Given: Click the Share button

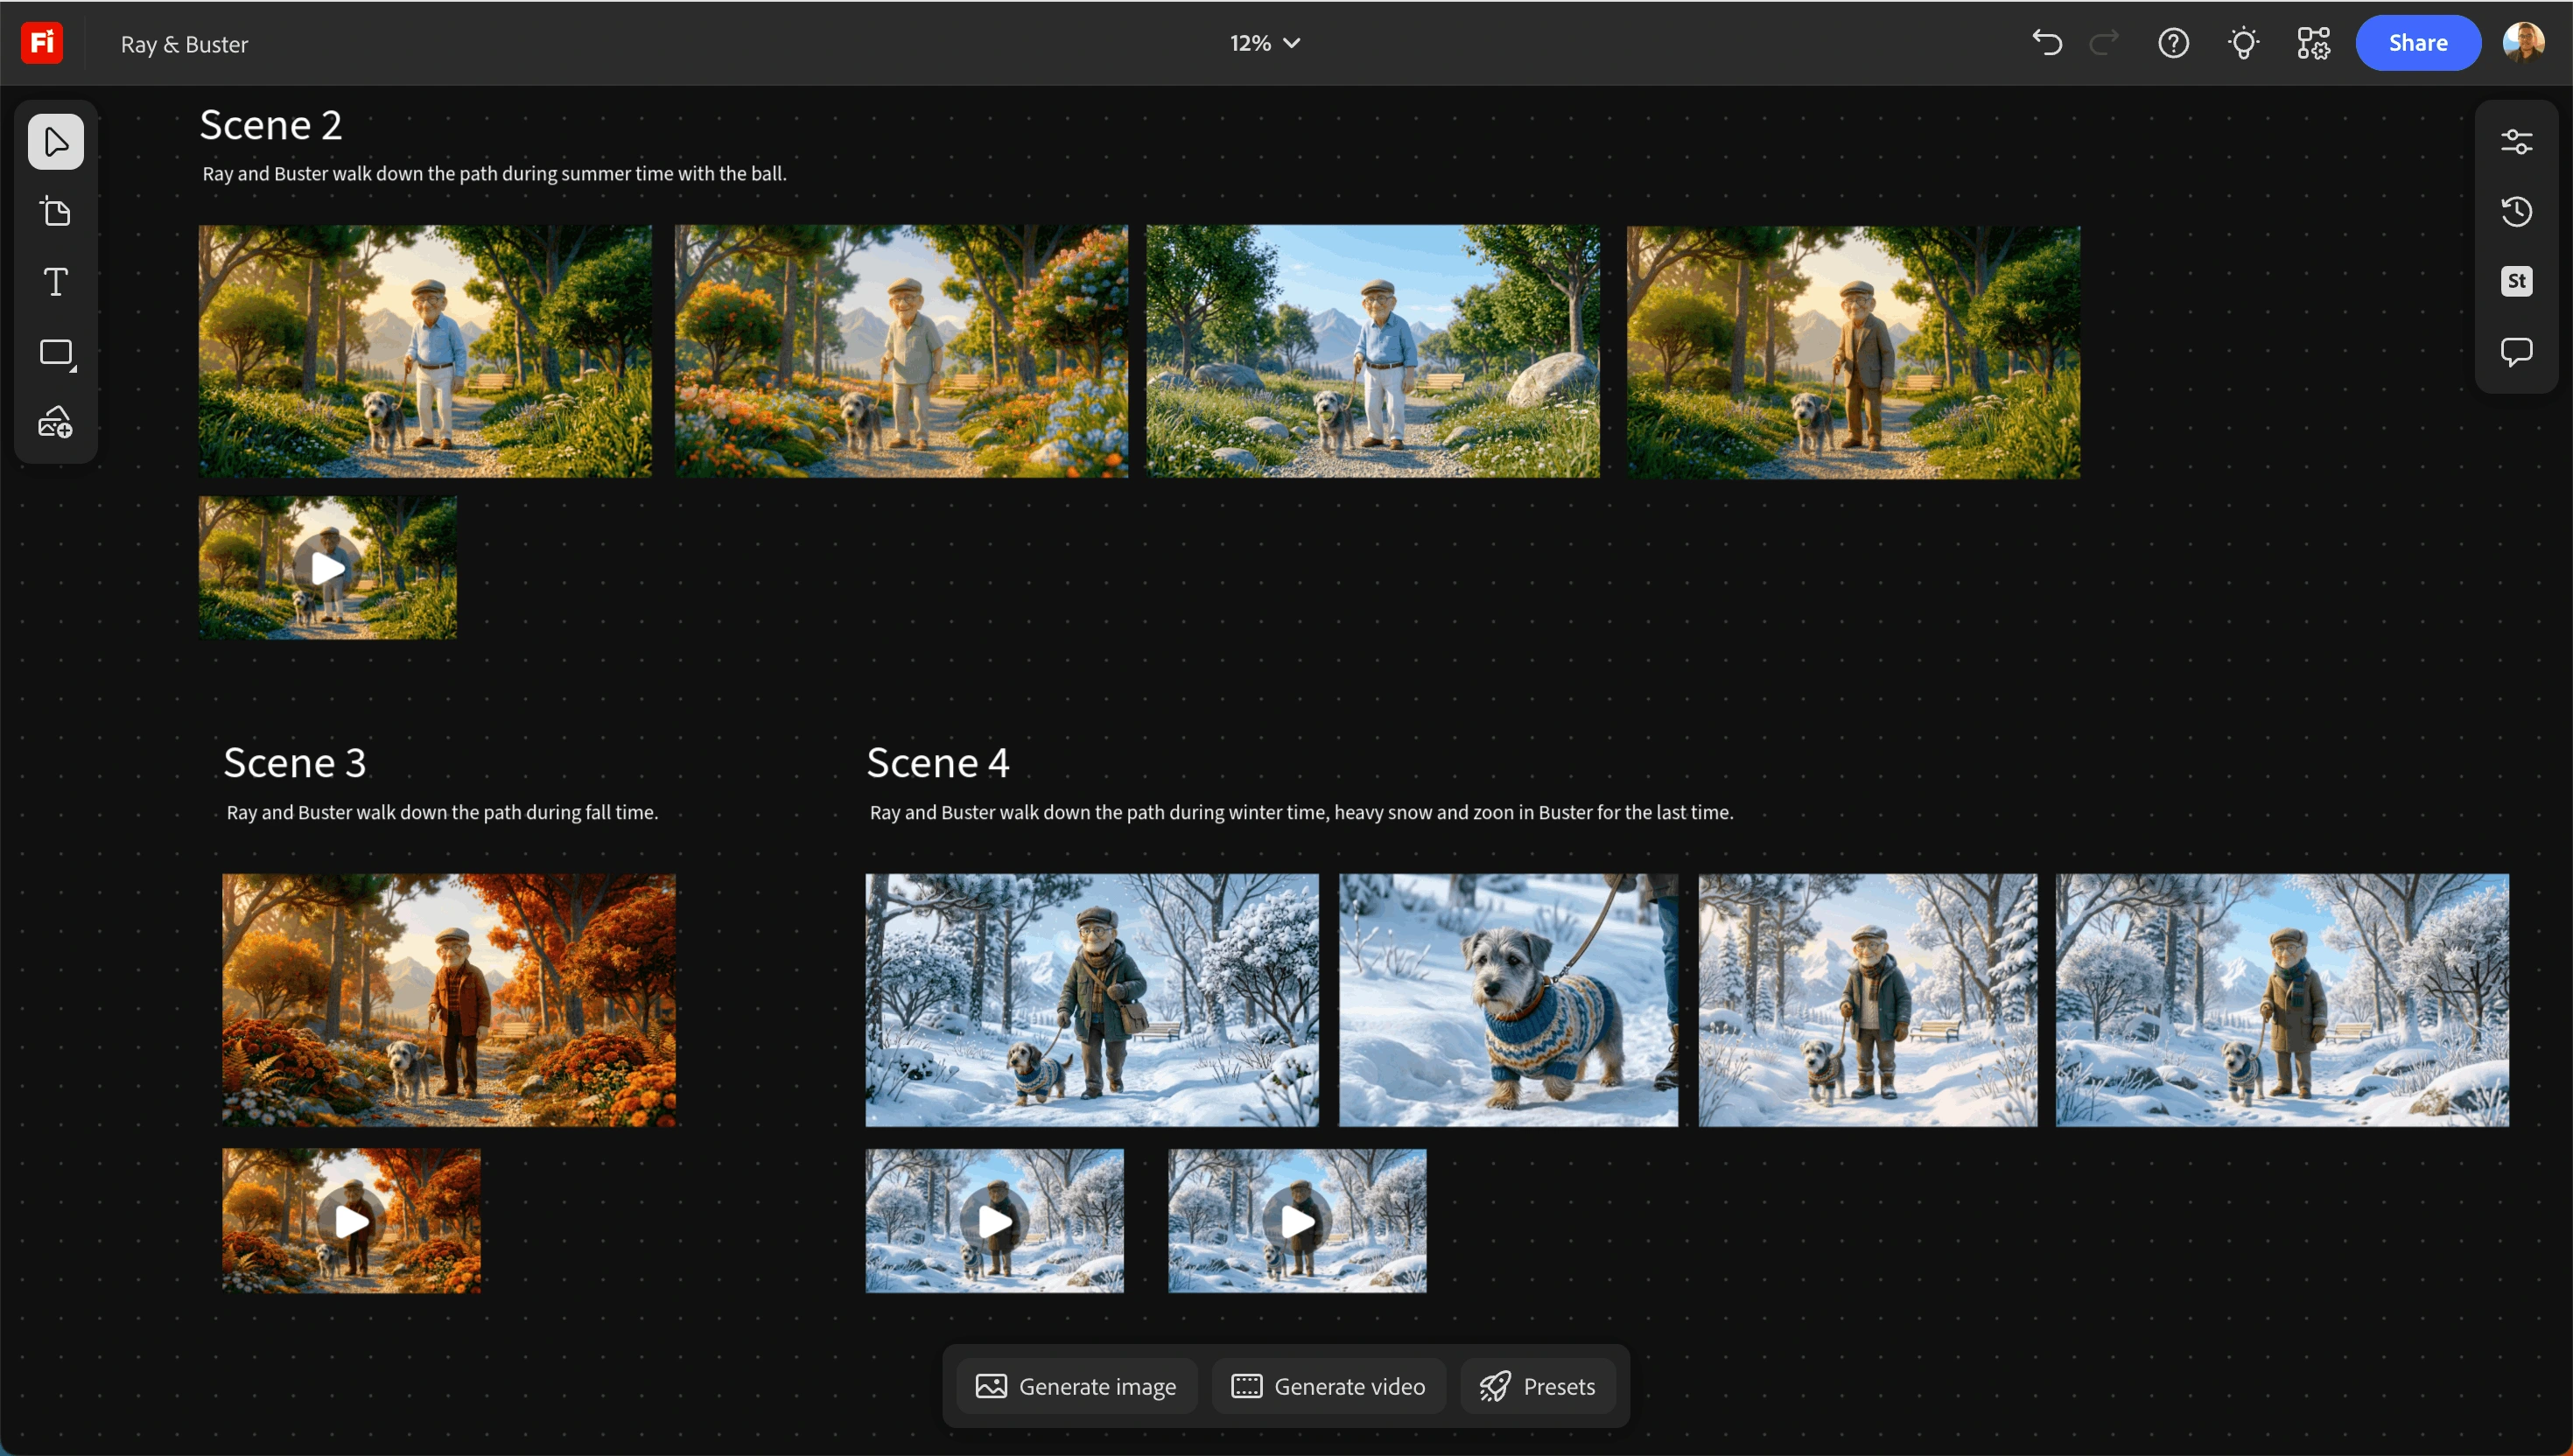Looking at the screenshot, I should [x=2417, y=43].
